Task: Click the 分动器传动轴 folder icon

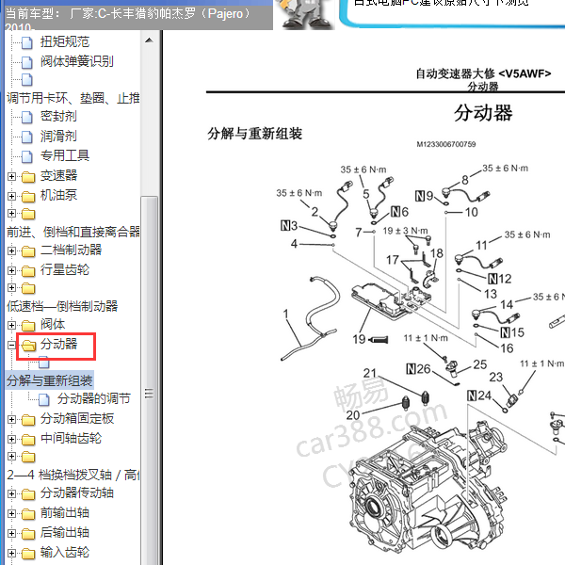Action: click(x=28, y=494)
